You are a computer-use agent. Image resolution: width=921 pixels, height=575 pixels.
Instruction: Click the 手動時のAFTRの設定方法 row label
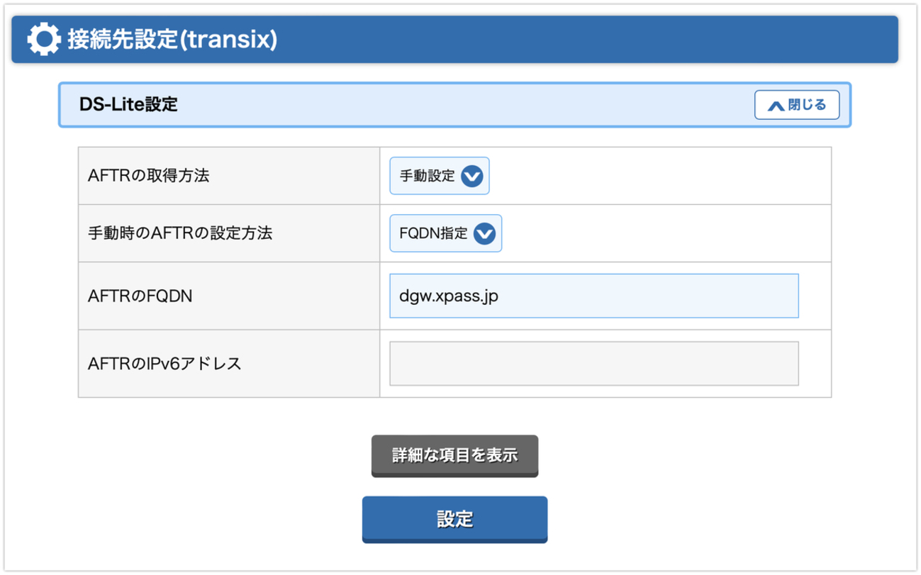[180, 233]
